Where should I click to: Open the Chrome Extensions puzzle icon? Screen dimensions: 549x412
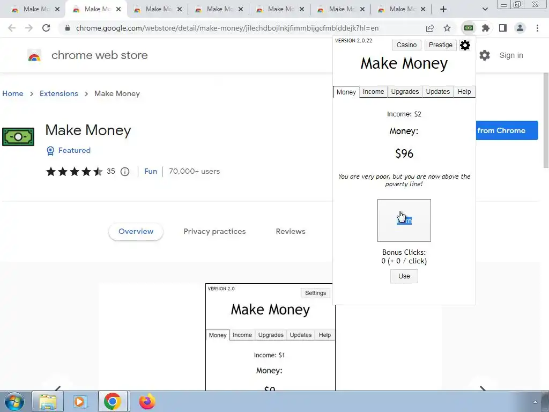point(486,28)
